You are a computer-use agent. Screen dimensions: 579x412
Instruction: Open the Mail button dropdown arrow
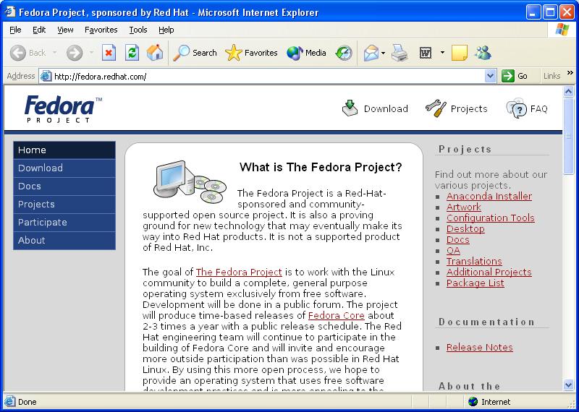point(383,53)
